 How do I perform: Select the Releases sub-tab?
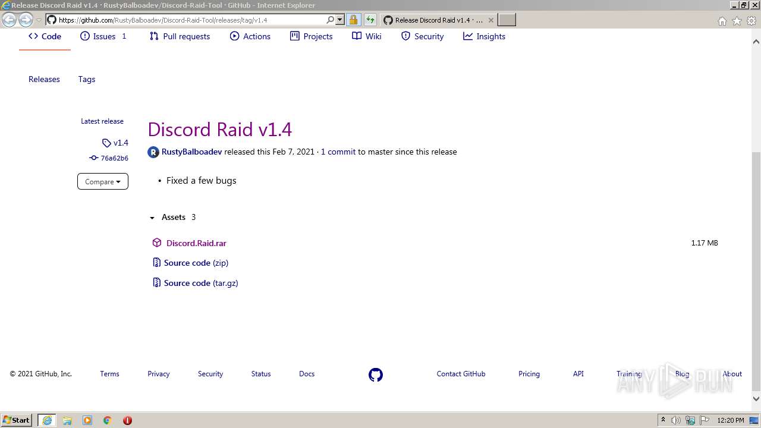pyautogui.click(x=44, y=79)
